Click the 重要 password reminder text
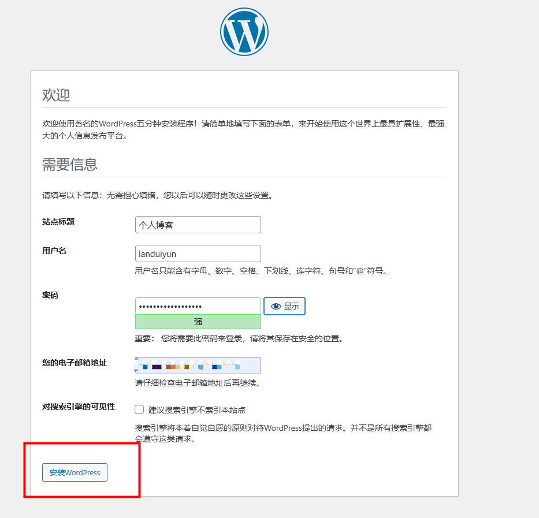Viewport: 539px width, 518px height. [x=239, y=338]
